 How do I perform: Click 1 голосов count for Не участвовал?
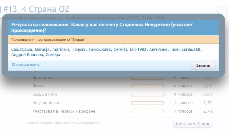[183, 103]
